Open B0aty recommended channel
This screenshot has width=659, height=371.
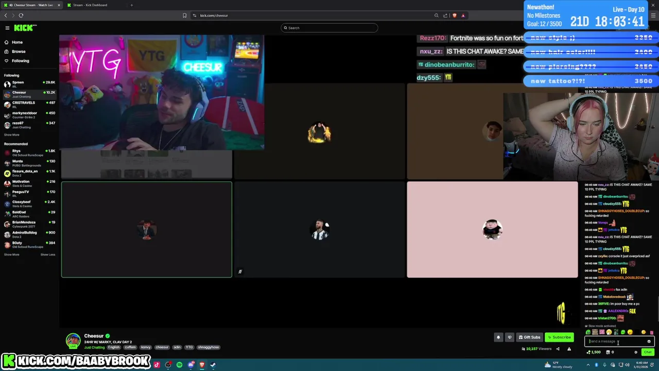29,244
